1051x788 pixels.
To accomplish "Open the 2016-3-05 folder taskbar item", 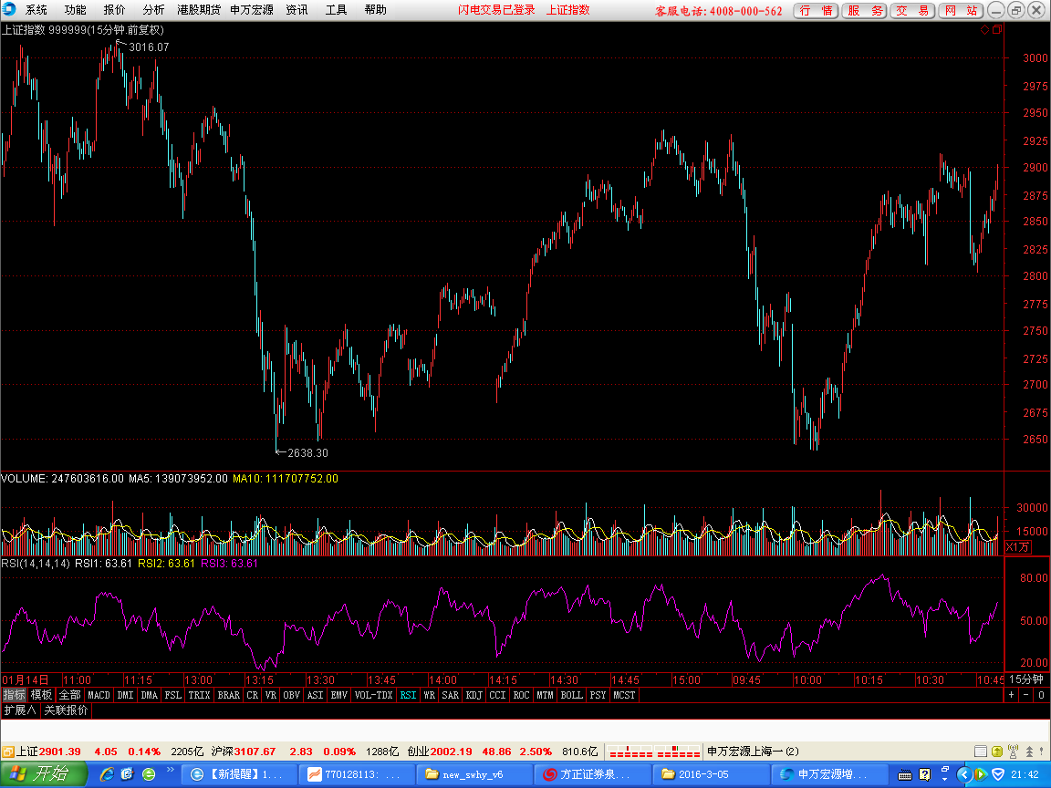I will 710,774.
